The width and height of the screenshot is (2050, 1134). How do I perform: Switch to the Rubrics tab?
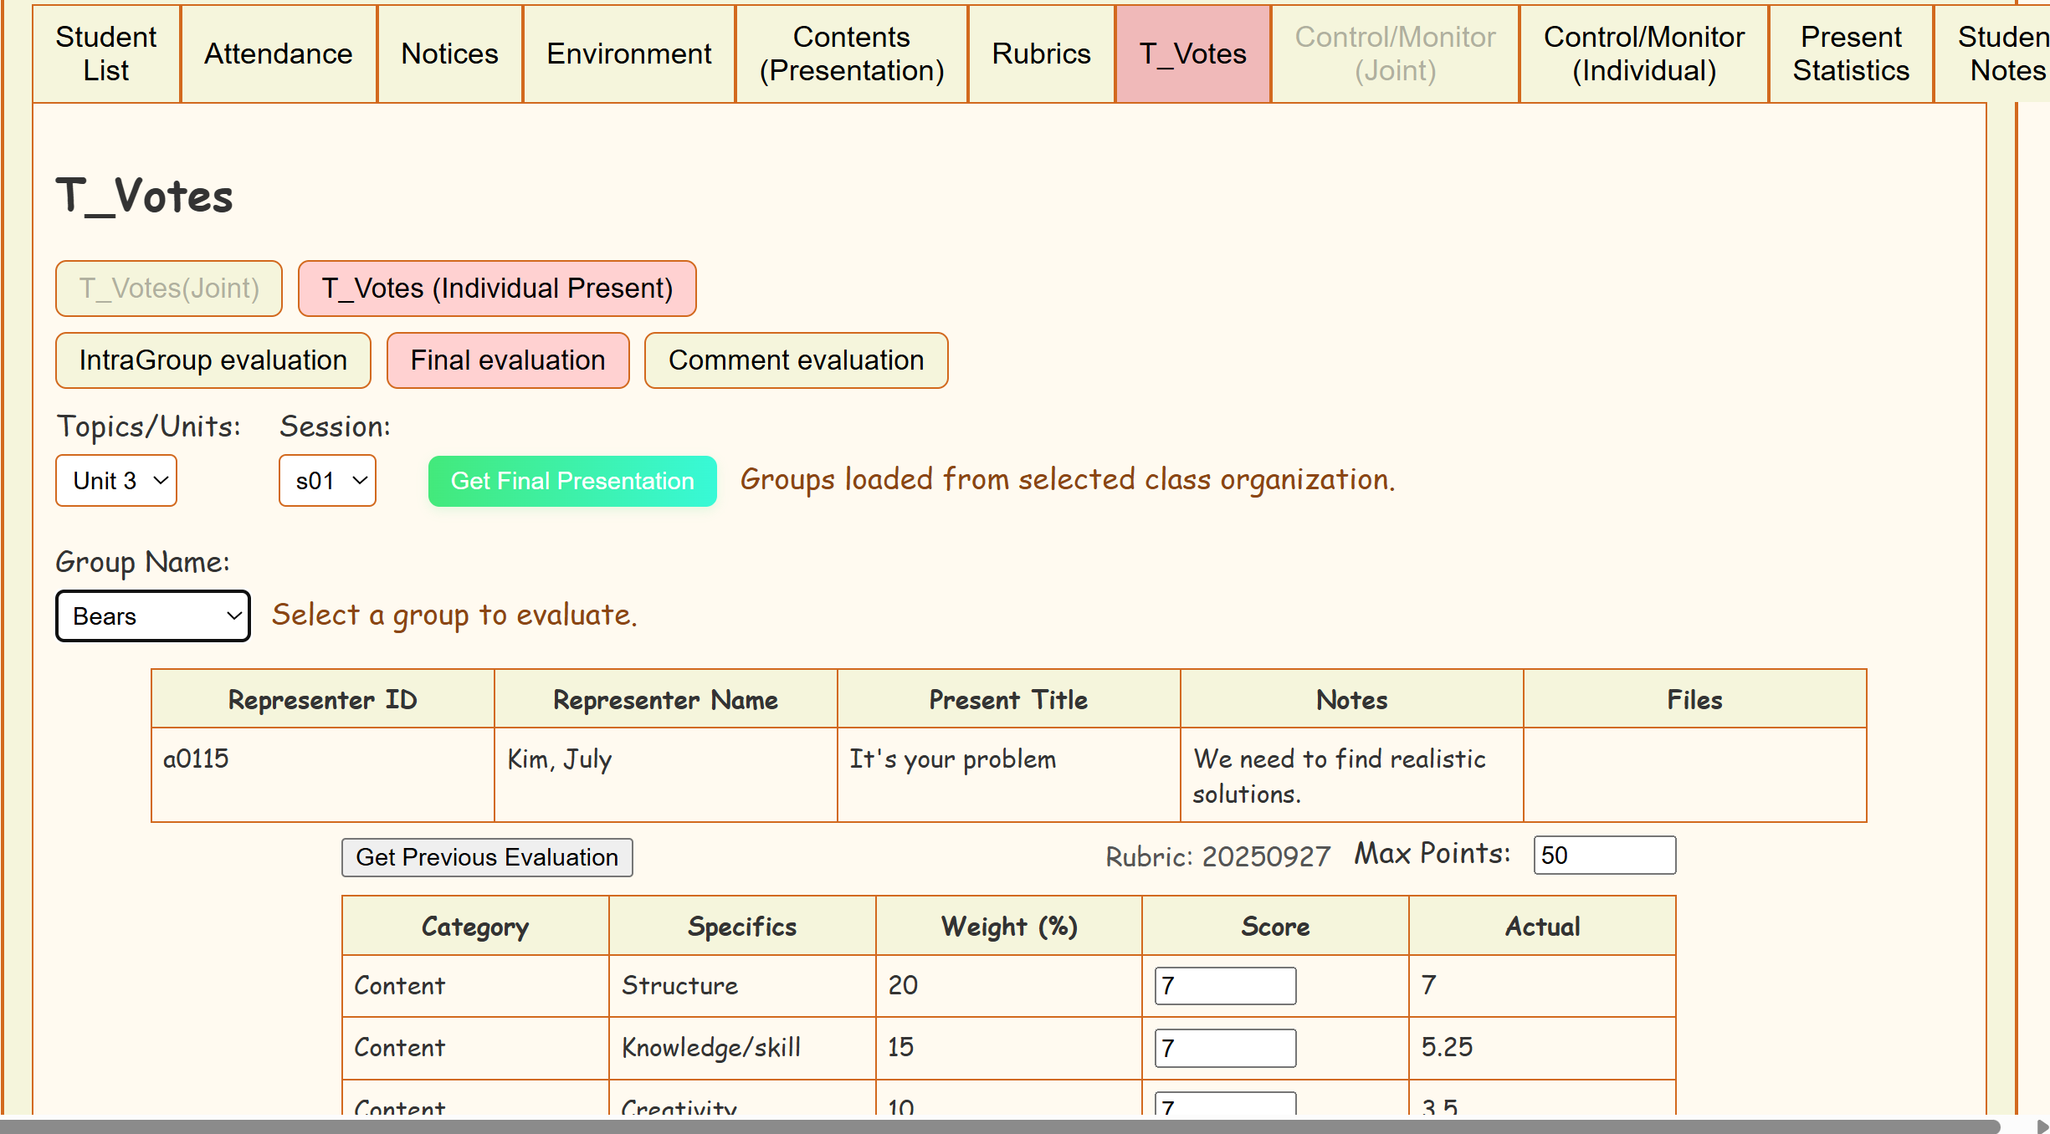coord(1041,54)
